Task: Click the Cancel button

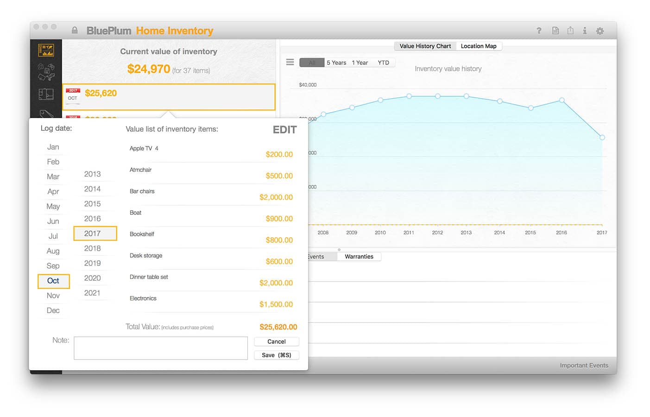Action: point(277,341)
